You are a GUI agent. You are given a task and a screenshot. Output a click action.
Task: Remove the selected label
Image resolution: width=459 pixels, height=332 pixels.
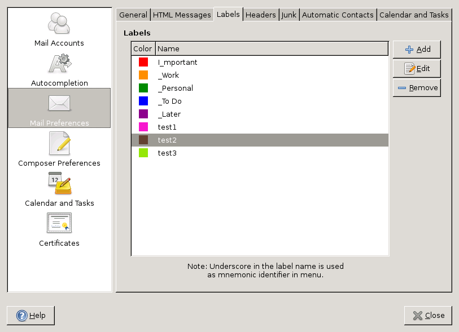point(417,88)
